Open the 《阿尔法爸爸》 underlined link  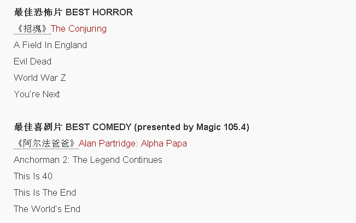tap(46, 144)
